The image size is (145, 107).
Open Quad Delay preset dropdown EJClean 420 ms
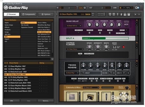74,26
